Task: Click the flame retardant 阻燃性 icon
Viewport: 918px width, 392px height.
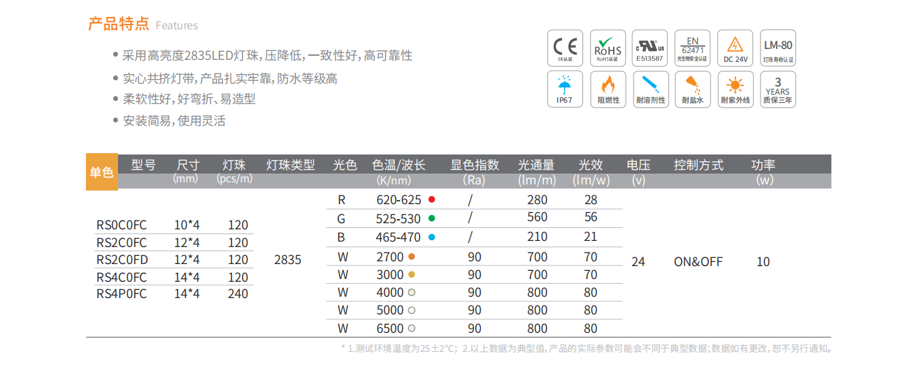Action: click(608, 89)
